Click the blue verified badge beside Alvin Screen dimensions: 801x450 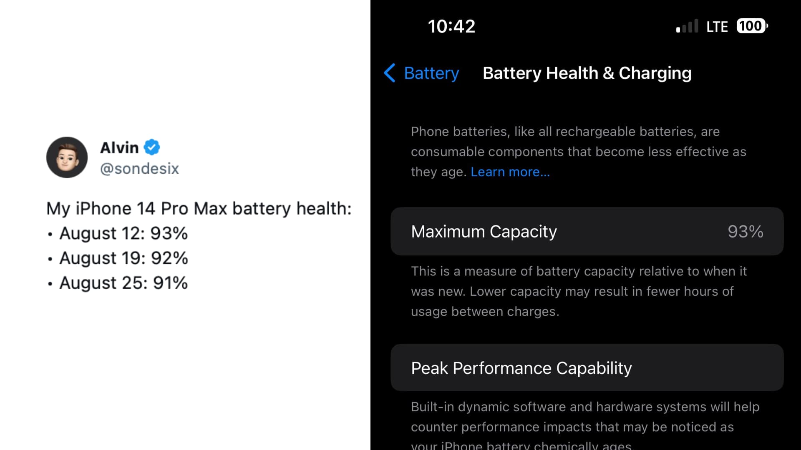point(152,147)
